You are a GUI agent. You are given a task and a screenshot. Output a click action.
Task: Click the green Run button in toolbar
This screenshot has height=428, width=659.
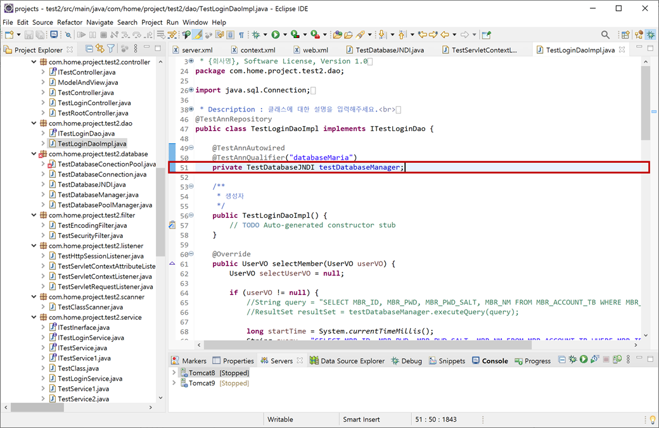tap(275, 35)
